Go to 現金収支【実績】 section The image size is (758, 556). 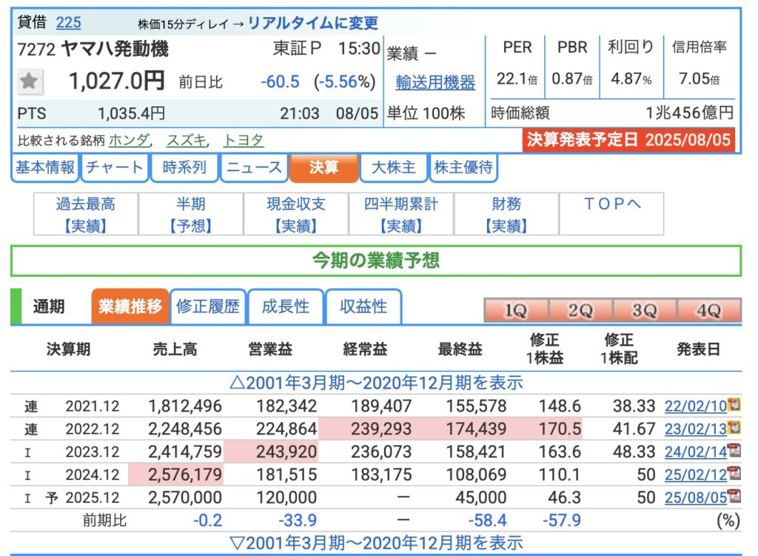pyautogui.click(x=296, y=214)
